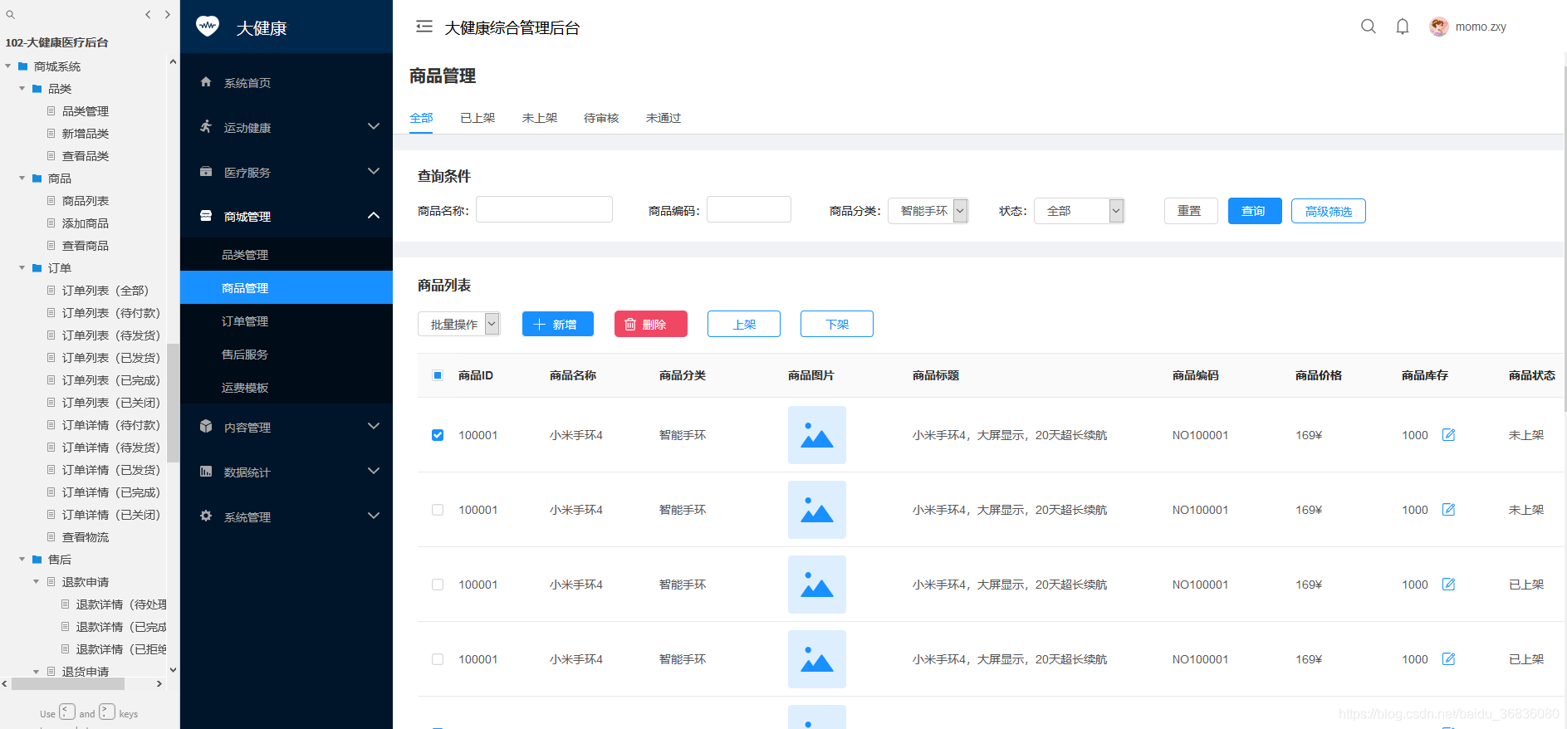Open notifications bell icon
This screenshot has height=729, width=1567.
tap(1403, 27)
